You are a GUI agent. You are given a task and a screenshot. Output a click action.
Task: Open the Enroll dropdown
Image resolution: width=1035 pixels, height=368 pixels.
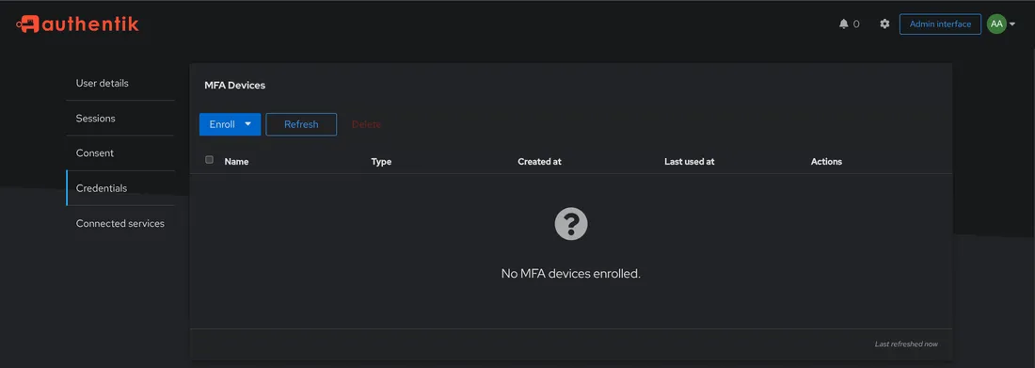pos(230,124)
